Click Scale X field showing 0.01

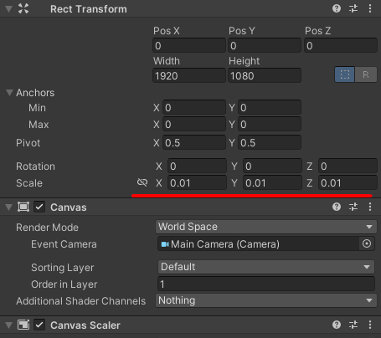click(x=197, y=183)
